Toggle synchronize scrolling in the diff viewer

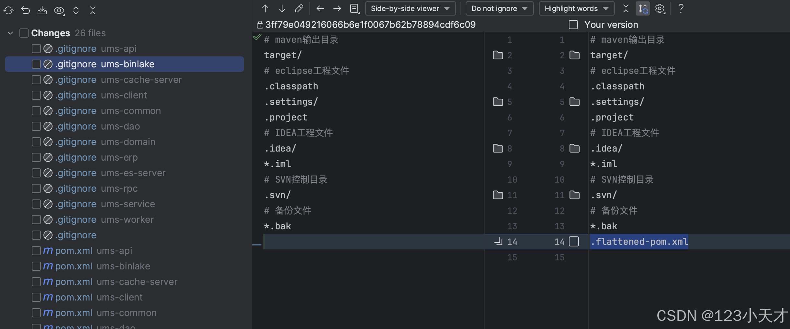pos(642,8)
